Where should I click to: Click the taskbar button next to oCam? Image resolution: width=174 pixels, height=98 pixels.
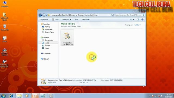pos(43,96)
